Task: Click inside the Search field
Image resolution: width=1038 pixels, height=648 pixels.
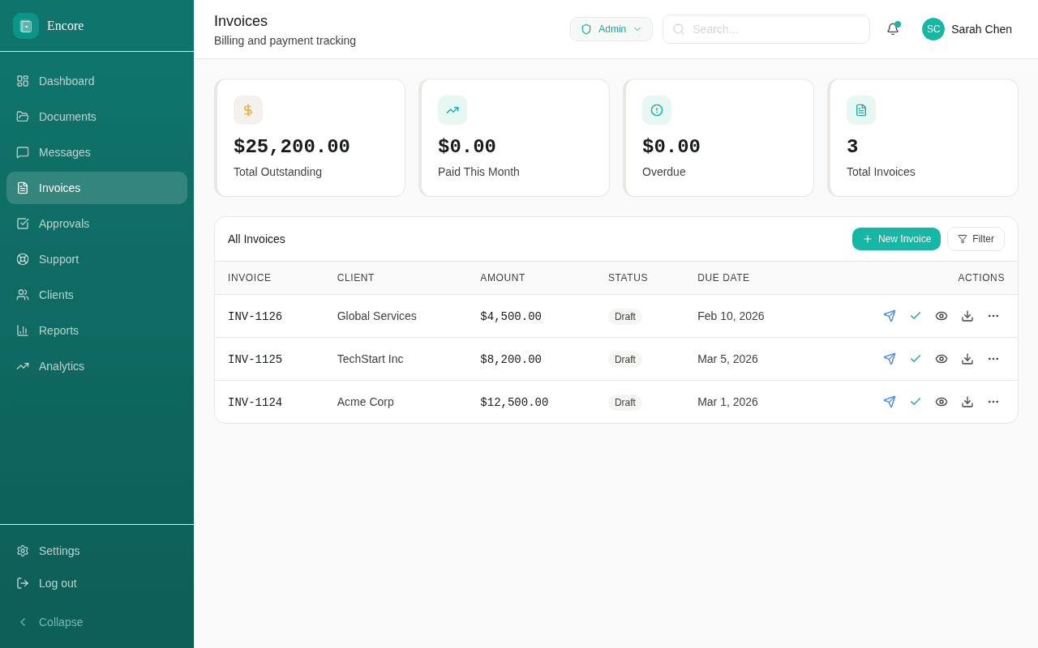Action: [x=766, y=29]
